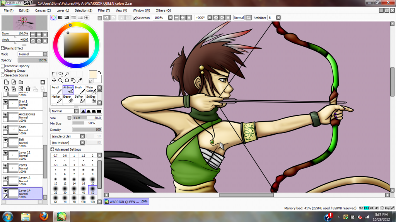Open the File menu
396x222 pixels.
pos(9,10)
